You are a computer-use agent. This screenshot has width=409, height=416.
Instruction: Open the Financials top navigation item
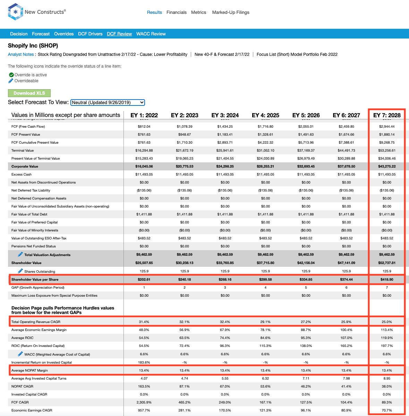click(x=176, y=12)
